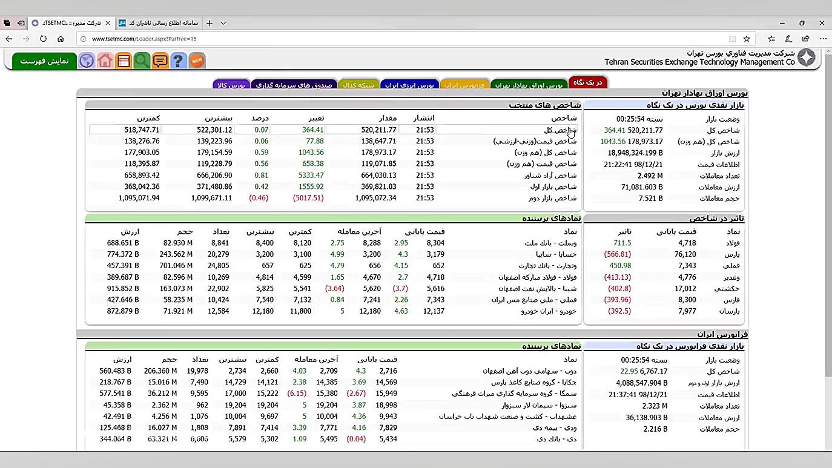Viewport: 832px width, 468px height.
Task: Open the orange chat messages icon
Action: [160, 61]
